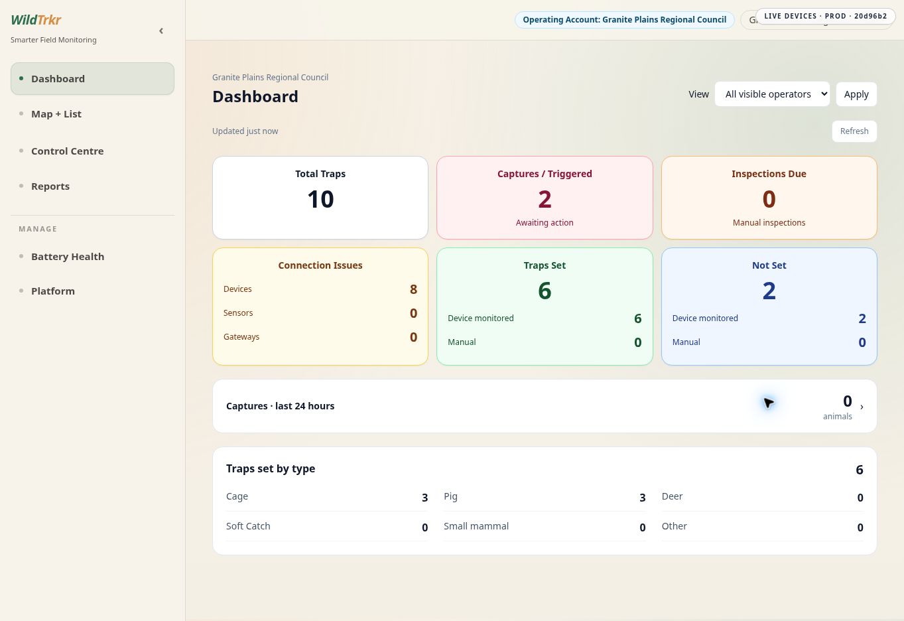Open the Total Traps card

pos(320,198)
